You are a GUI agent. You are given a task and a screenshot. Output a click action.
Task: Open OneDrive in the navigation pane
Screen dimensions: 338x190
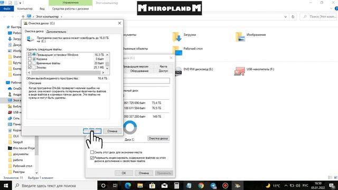click(x=14, y=89)
